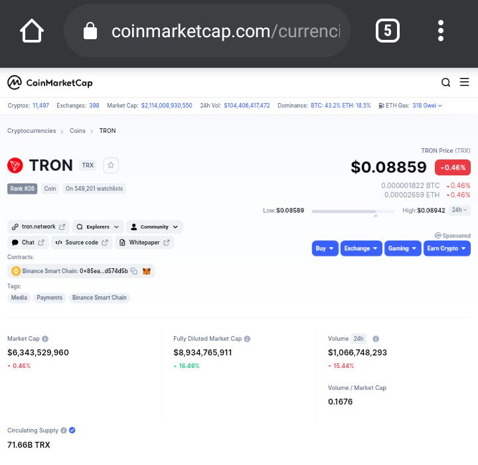Add contract to MetaMask via fox icon
Viewport: 478px width, 465px height.
coord(147,271)
